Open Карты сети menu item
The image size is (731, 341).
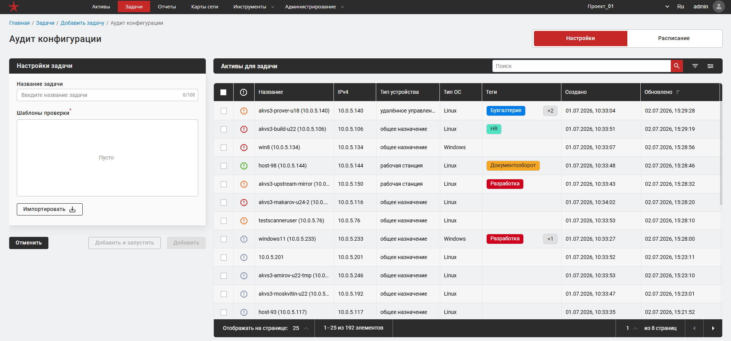point(205,6)
